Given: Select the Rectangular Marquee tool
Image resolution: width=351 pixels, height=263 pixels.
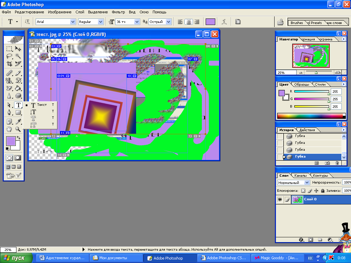Looking at the screenshot, I should 9,48.
